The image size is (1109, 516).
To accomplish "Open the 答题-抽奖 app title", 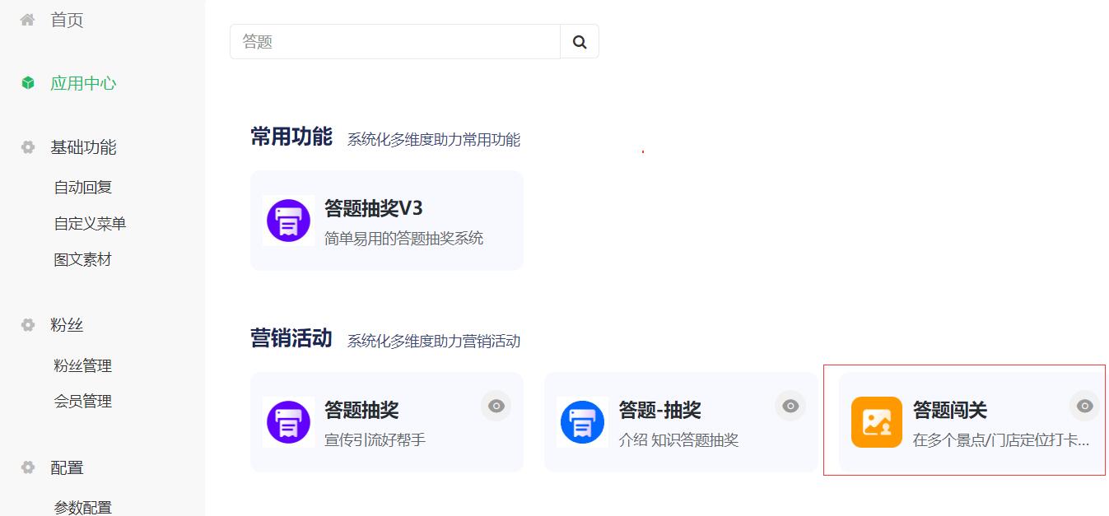I will coord(659,410).
